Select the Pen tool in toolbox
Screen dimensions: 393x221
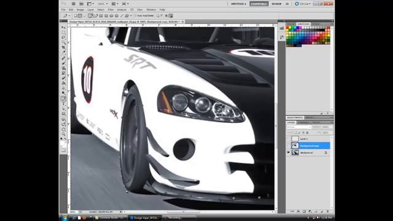coord(63,99)
